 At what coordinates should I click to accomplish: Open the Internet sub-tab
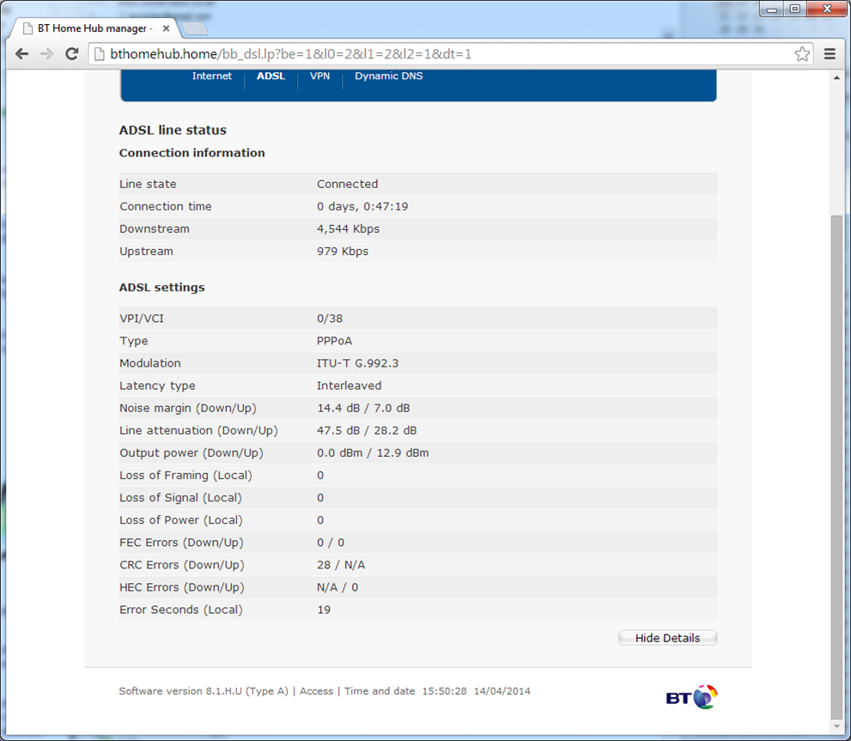[211, 76]
